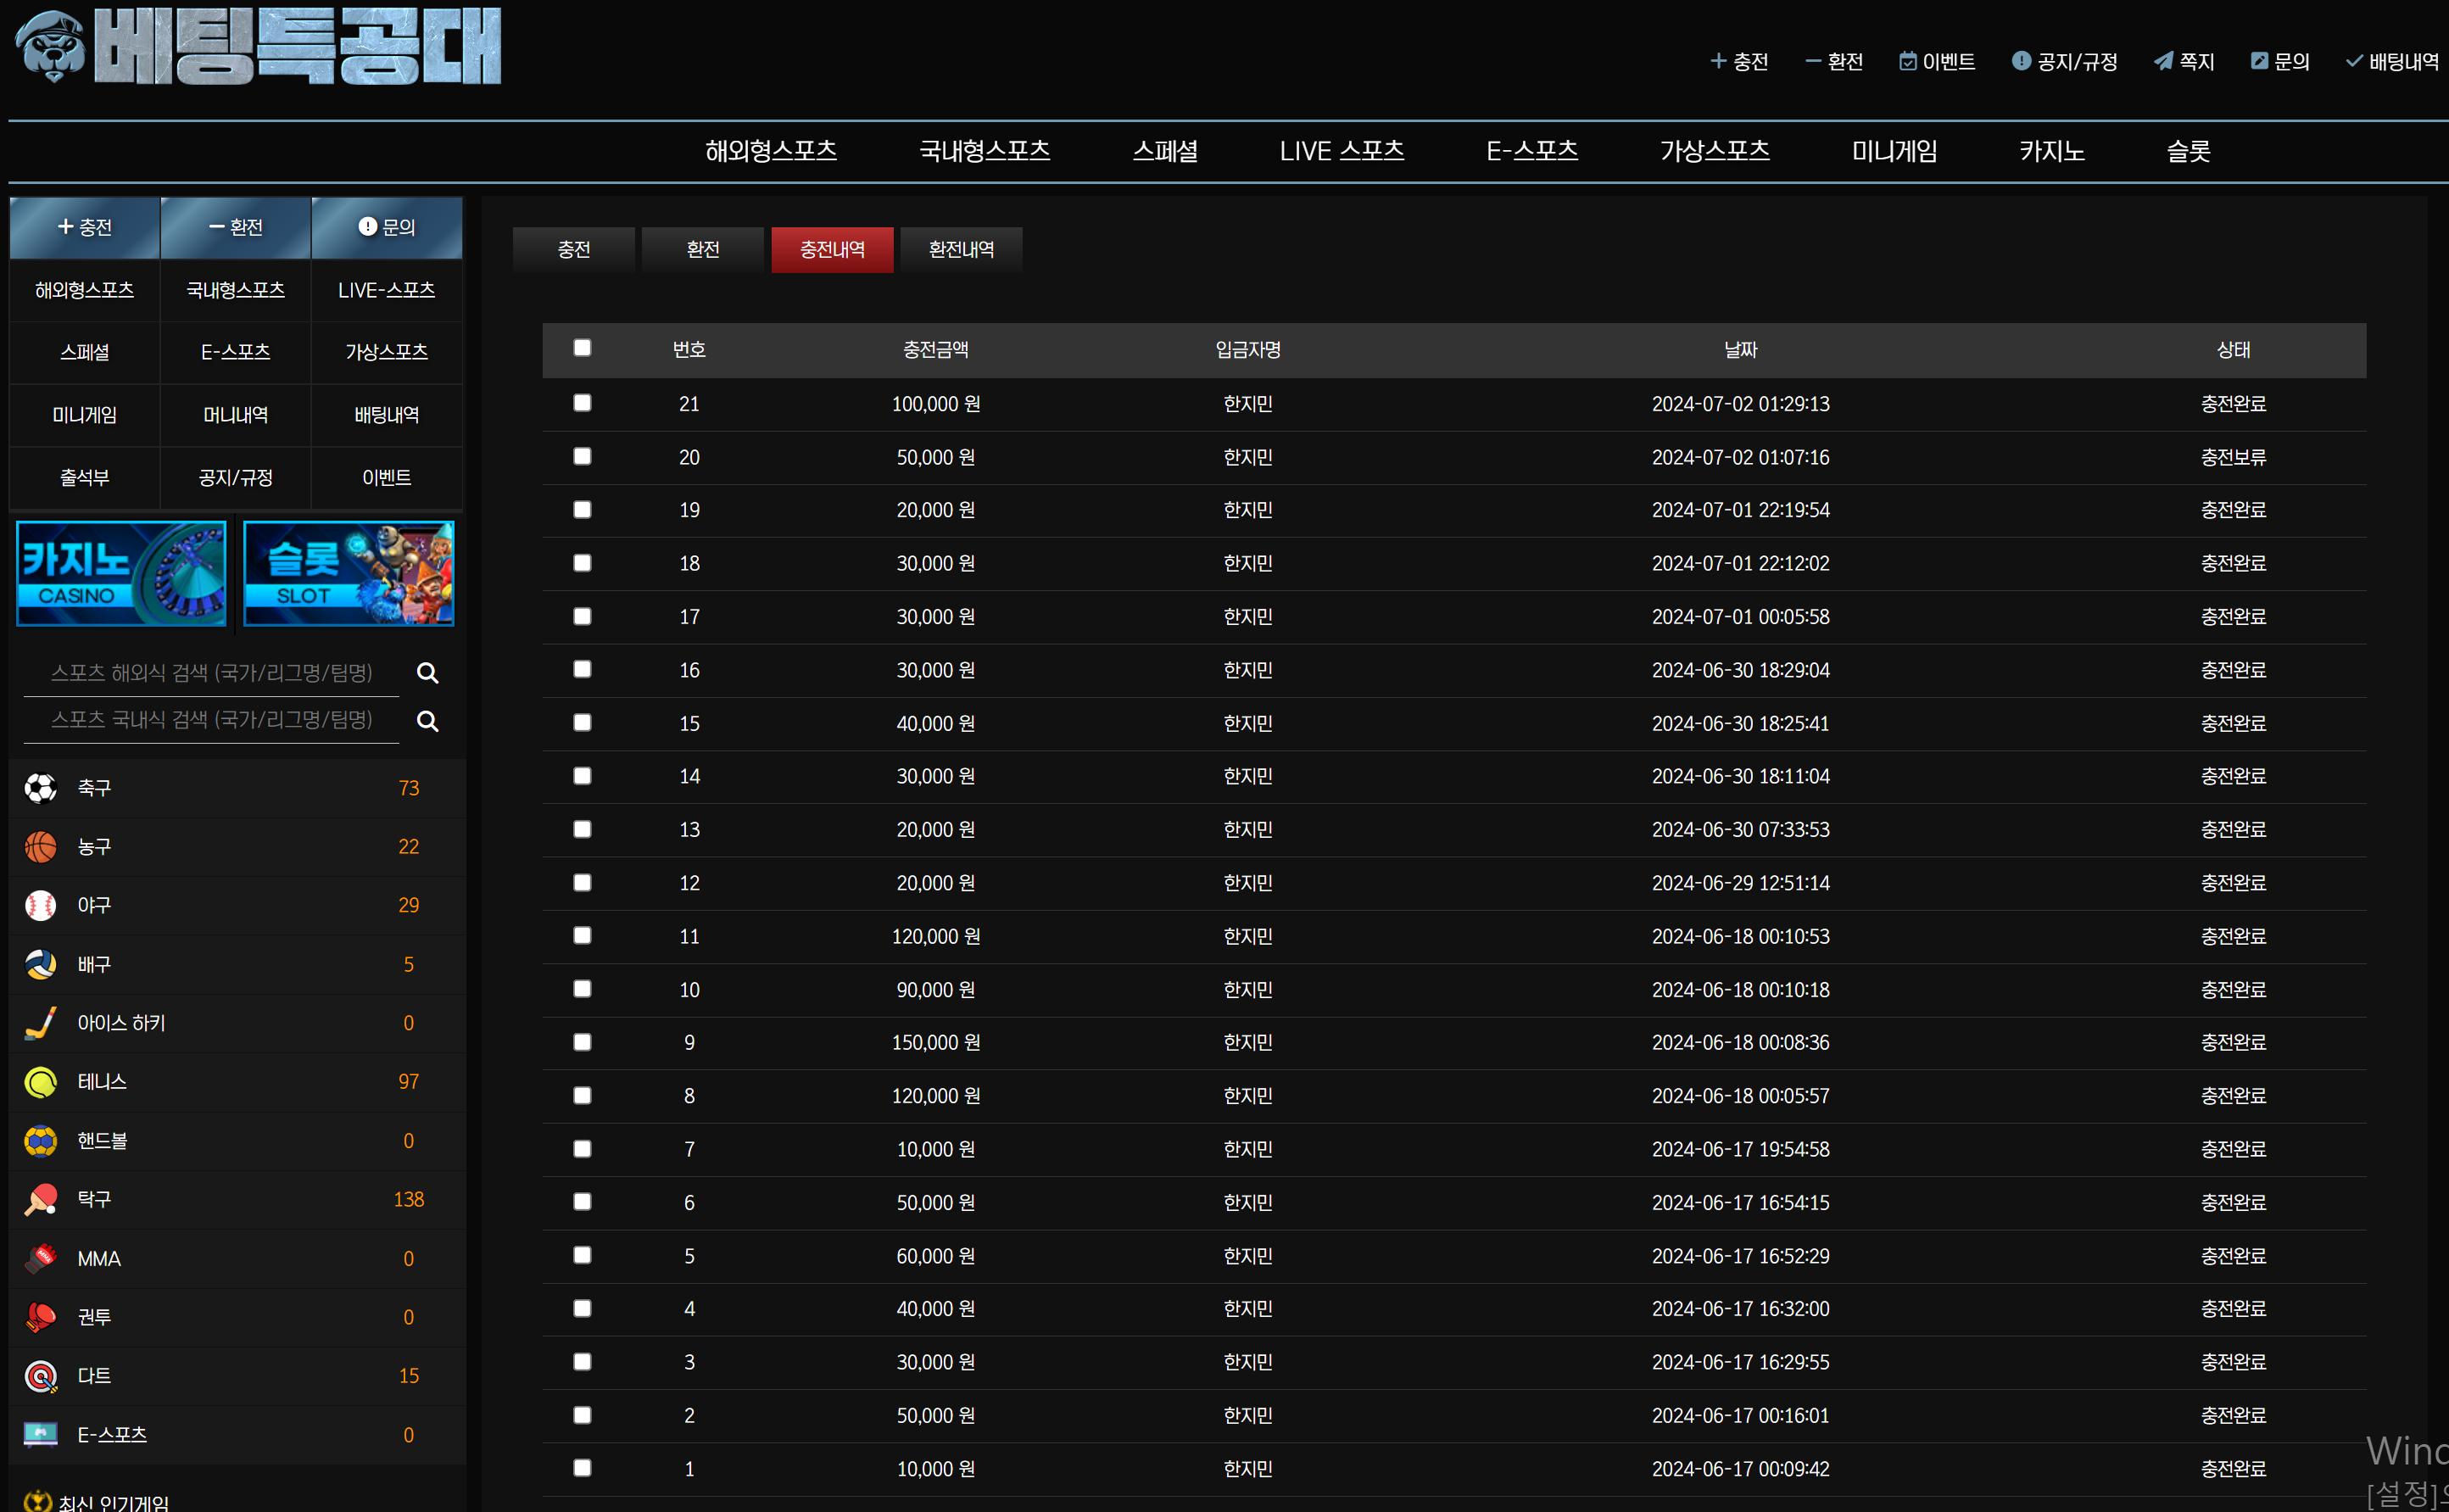Click the basketball icon in sidebar
This screenshot has width=2449, height=1512.
pos(41,847)
